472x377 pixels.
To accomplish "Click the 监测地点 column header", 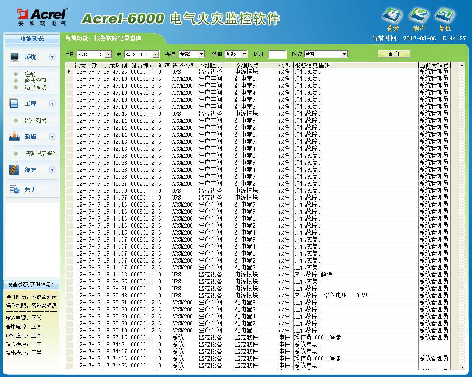I will click(x=256, y=65).
